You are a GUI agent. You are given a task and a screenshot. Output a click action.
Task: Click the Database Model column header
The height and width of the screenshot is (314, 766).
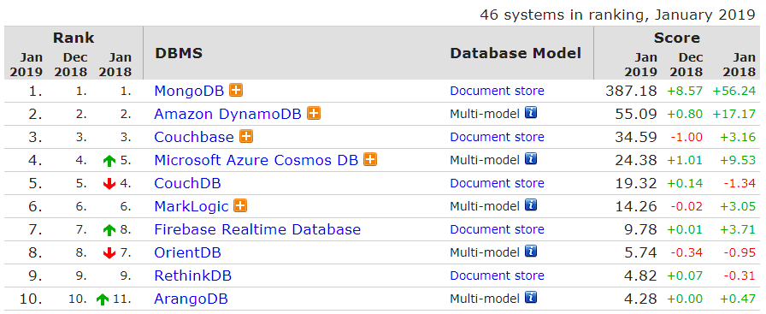pyautogui.click(x=516, y=53)
